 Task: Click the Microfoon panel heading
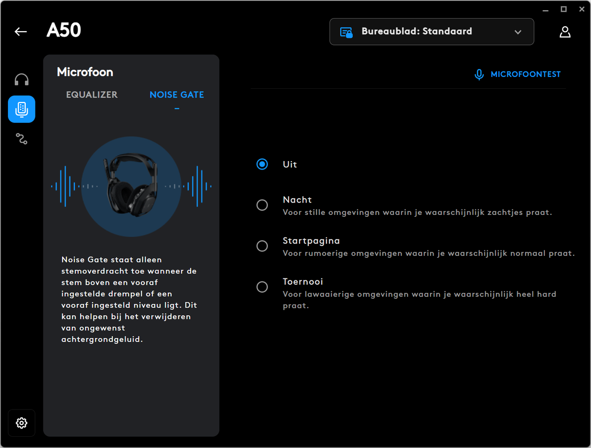pyautogui.click(x=85, y=72)
